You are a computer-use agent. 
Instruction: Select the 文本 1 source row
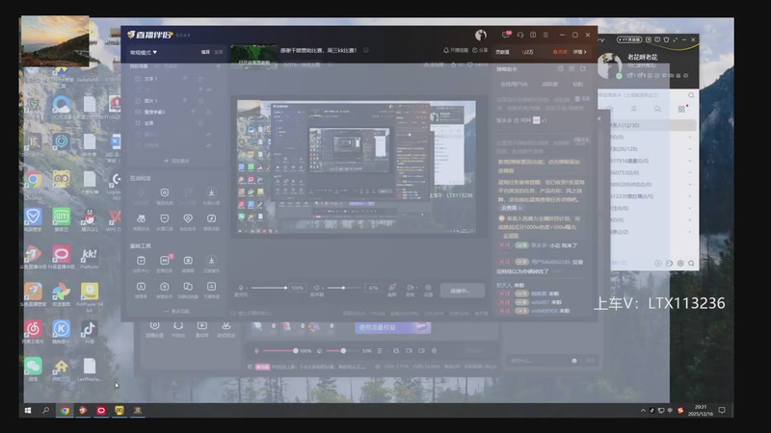pos(174,79)
